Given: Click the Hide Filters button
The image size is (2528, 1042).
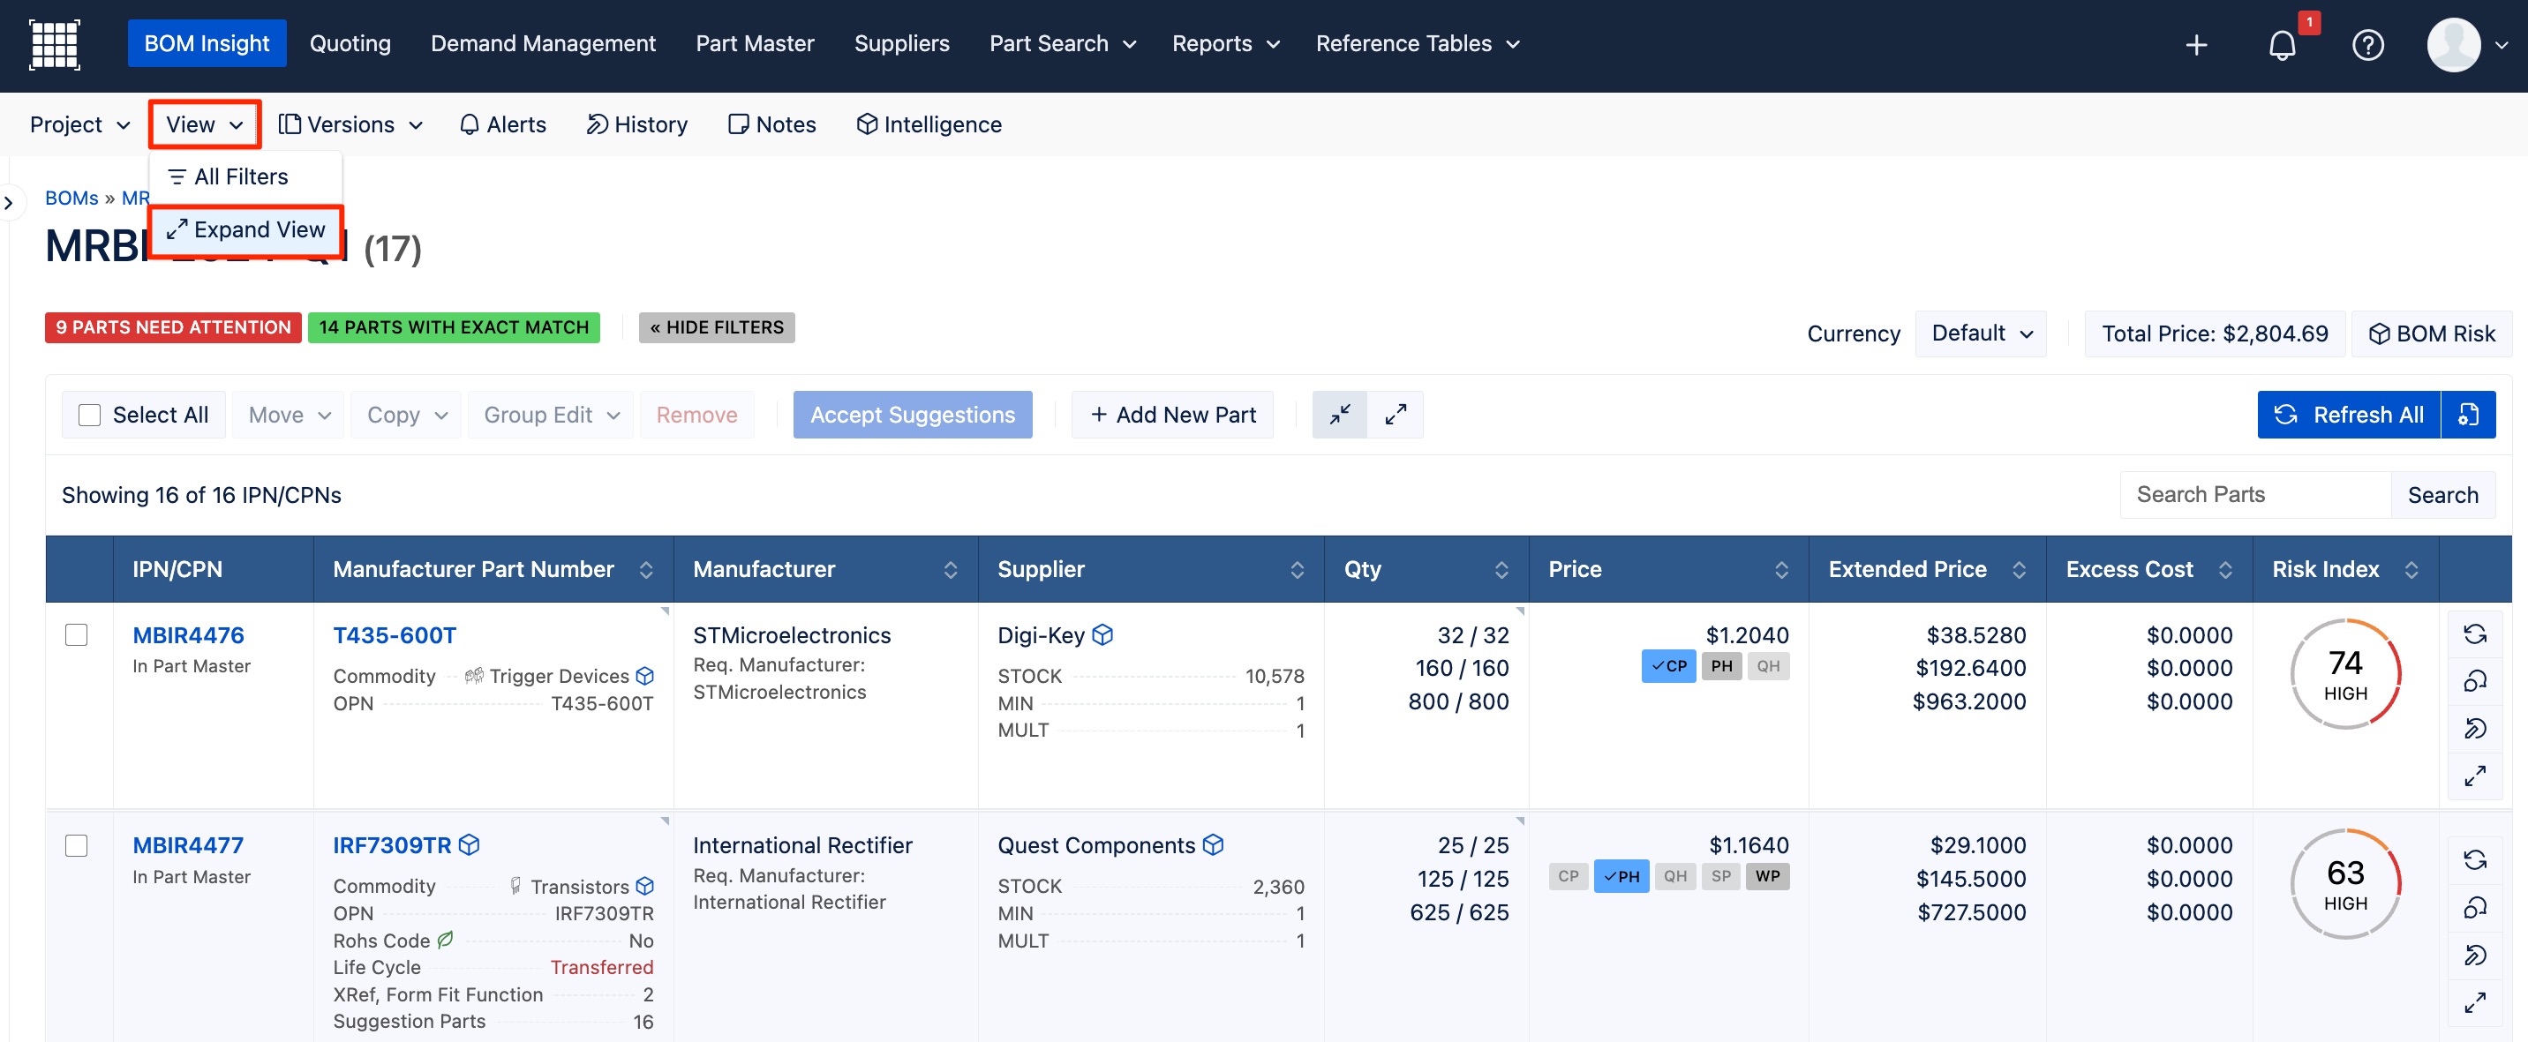Looking at the screenshot, I should pos(717,327).
